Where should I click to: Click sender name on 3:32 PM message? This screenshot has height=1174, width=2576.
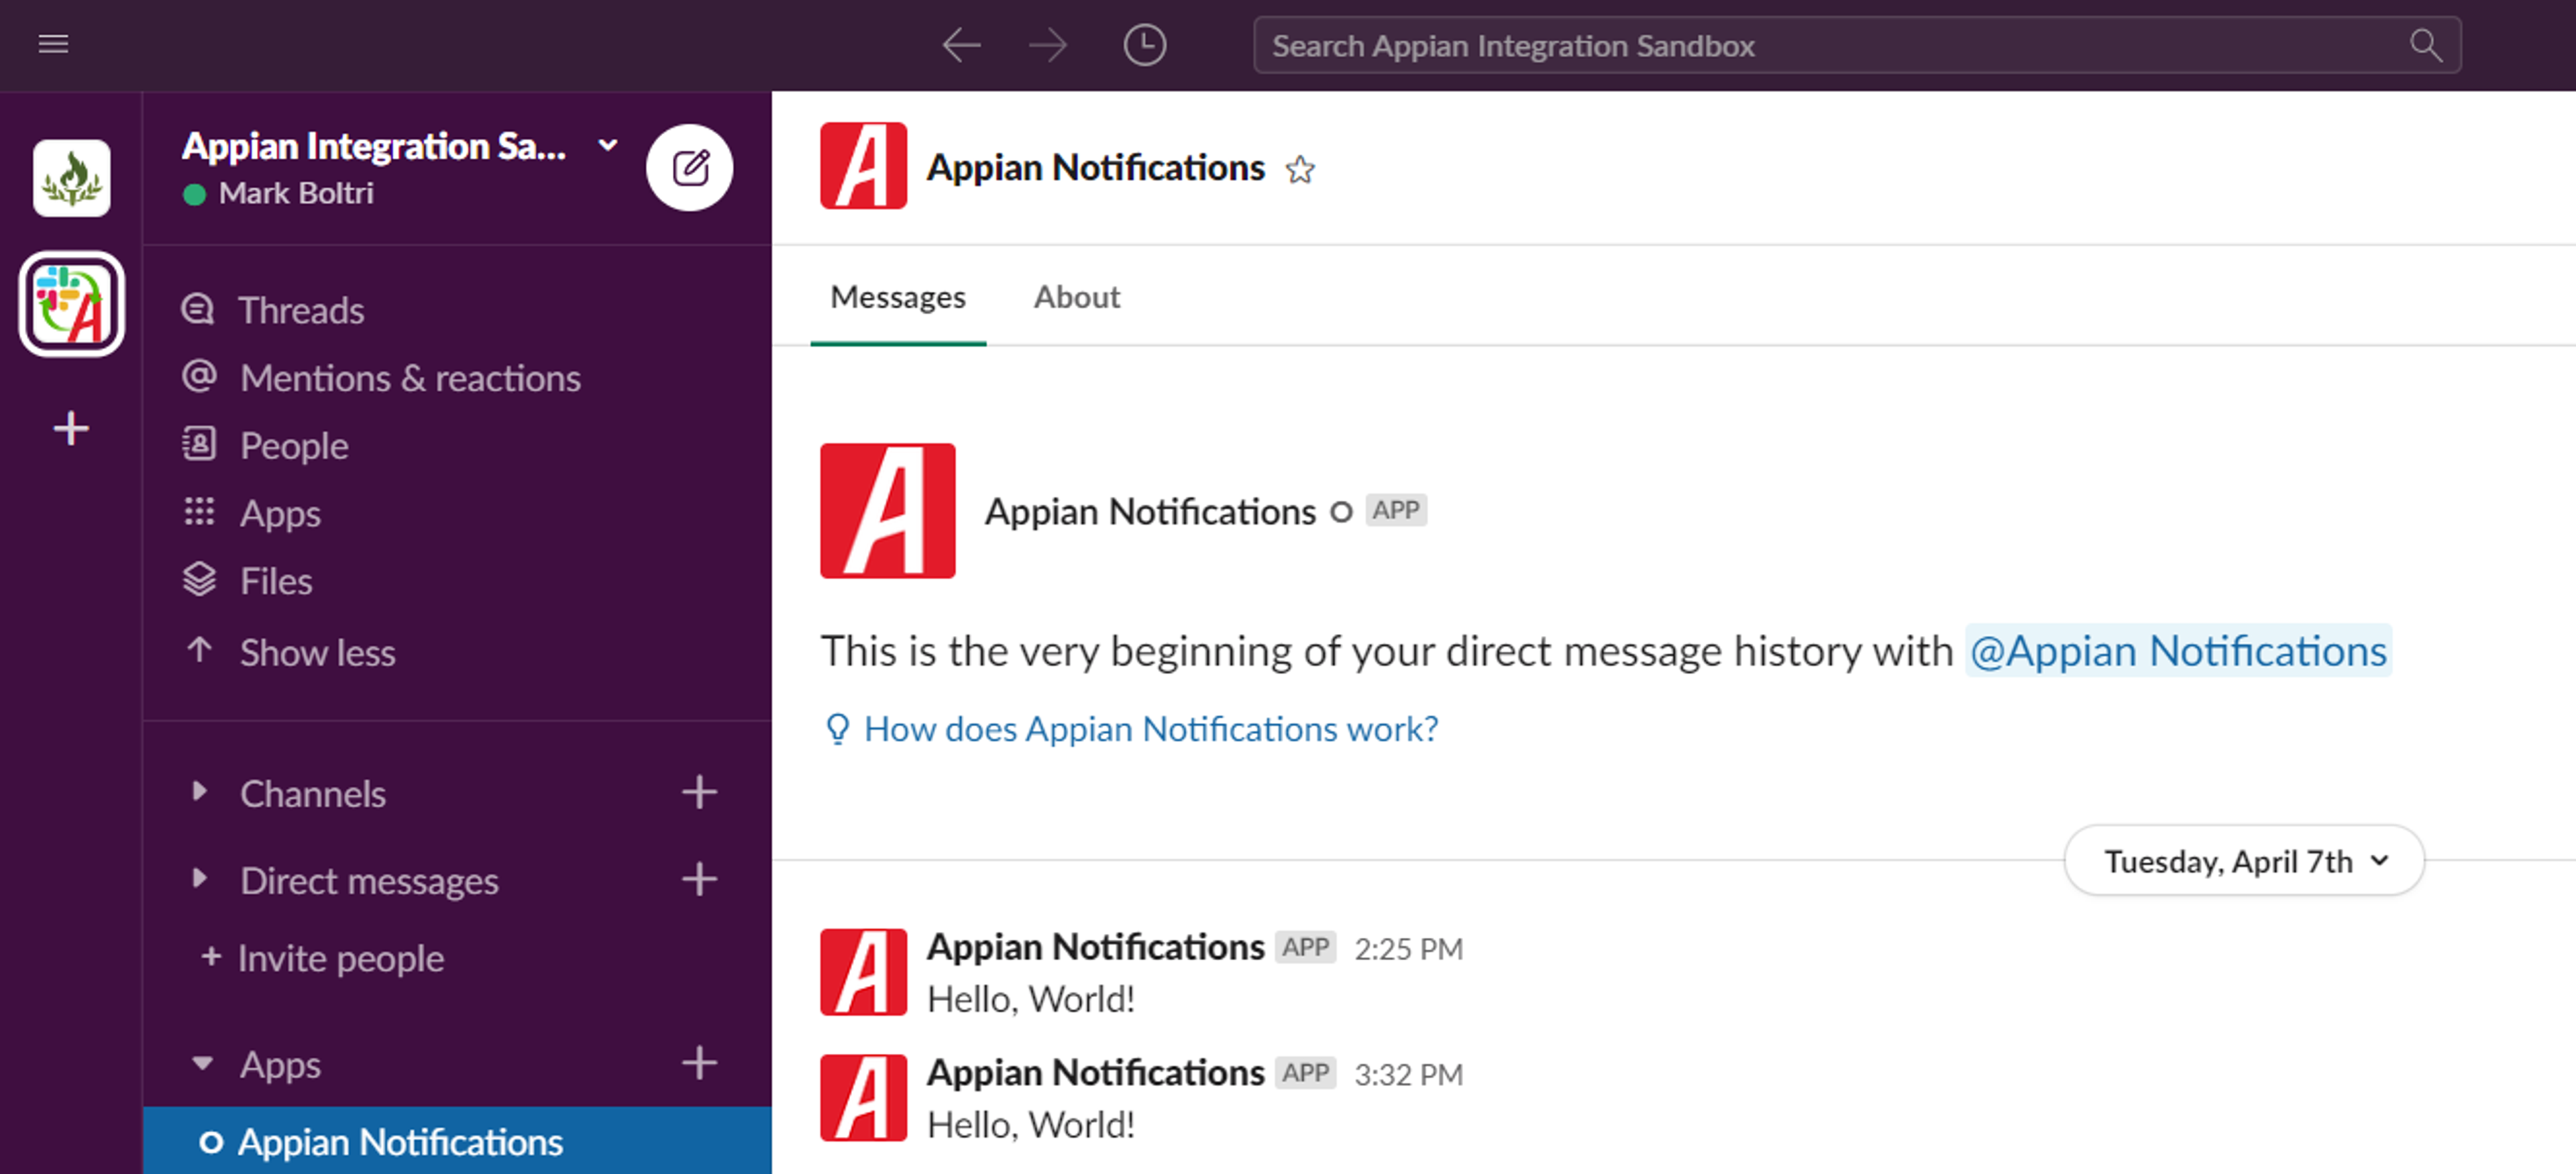coord(1095,1072)
